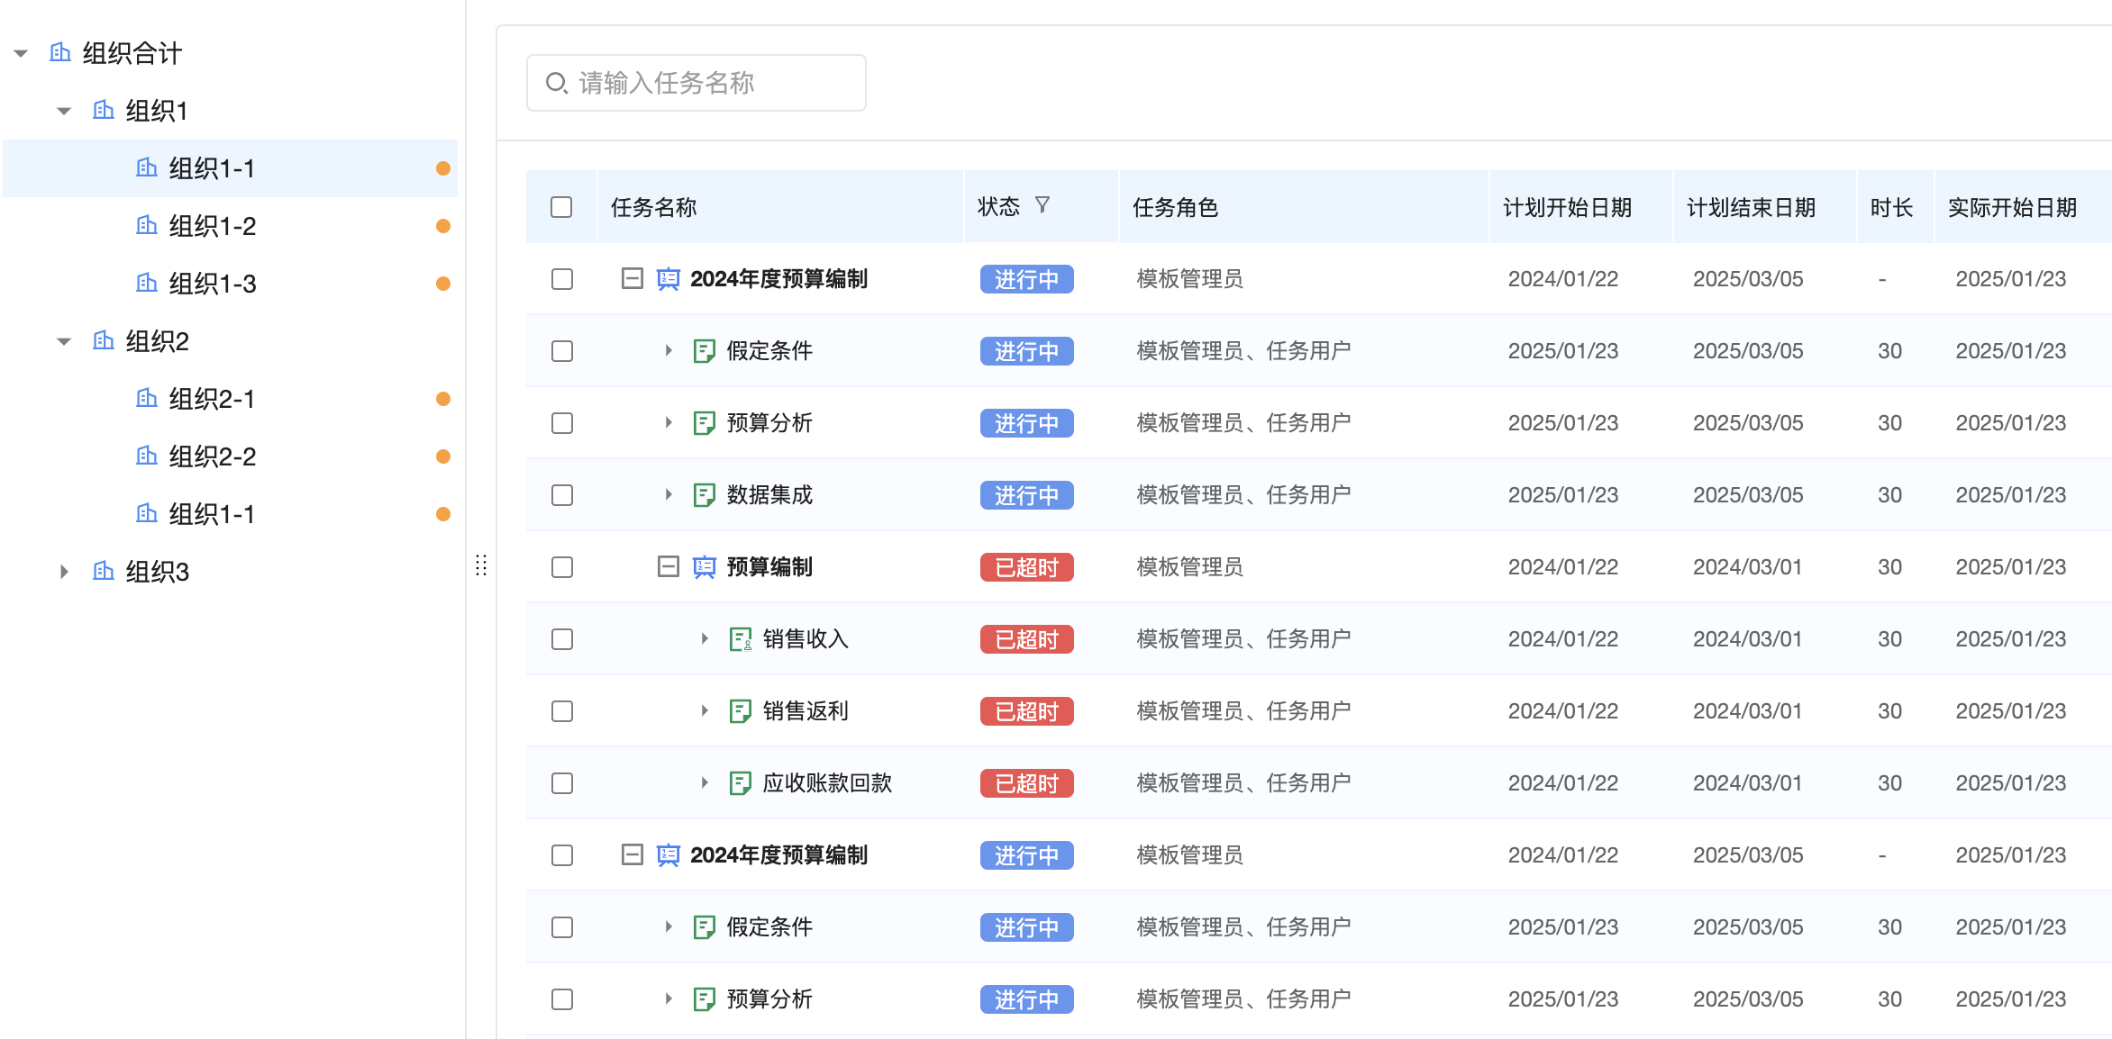Check the select-all checkbox in table header
The width and height of the screenshot is (2112, 1039).
click(561, 206)
